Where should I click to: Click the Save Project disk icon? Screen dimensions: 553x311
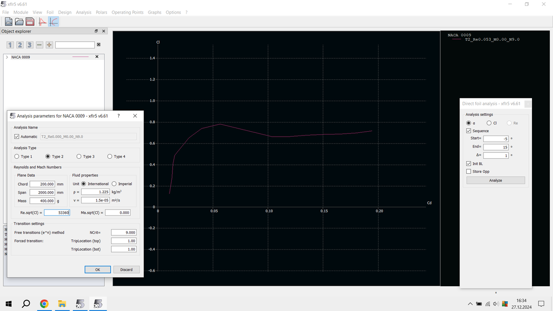pos(30,22)
